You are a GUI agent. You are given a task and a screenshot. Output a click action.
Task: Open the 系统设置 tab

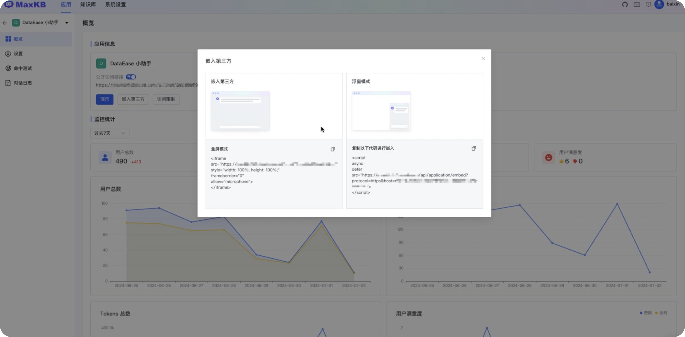(x=116, y=4)
